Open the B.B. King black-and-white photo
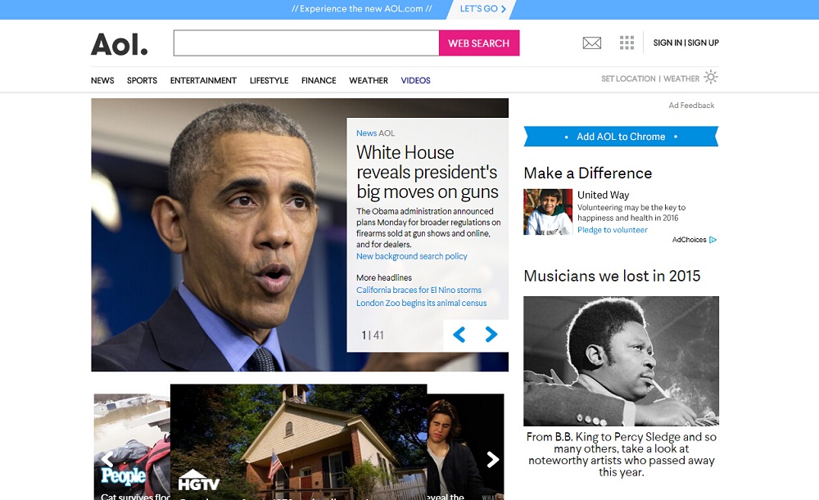The image size is (819, 500). pyautogui.click(x=621, y=361)
